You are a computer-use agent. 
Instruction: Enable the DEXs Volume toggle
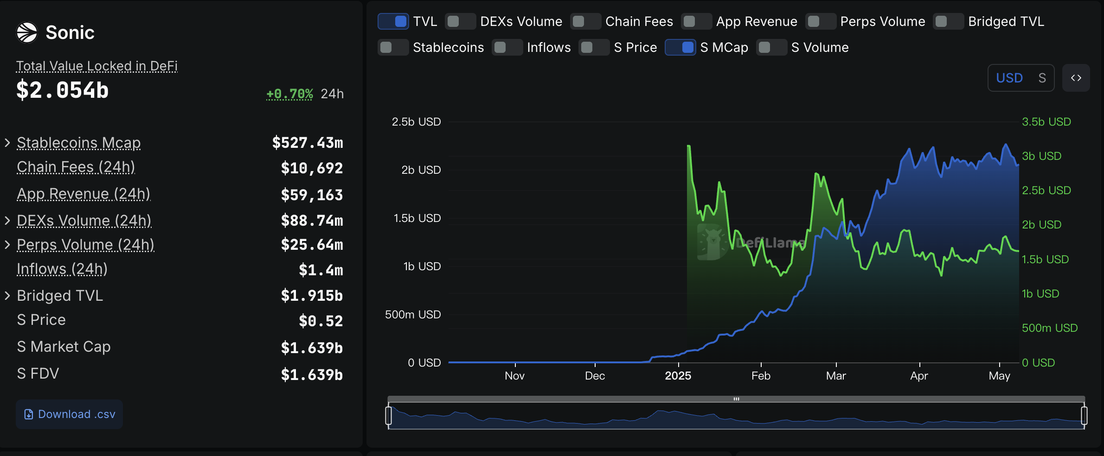460,21
